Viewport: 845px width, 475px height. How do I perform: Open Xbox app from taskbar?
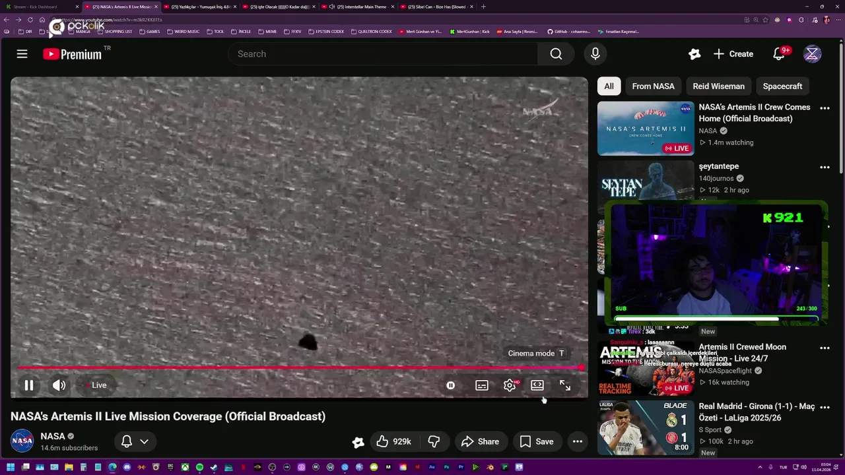(x=185, y=467)
